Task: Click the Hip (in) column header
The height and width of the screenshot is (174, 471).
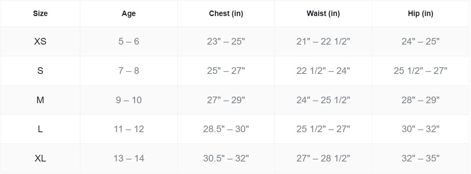Action: pyautogui.click(x=420, y=14)
